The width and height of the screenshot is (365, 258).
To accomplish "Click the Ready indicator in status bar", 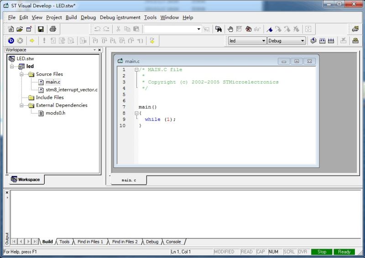I will 344,252.
